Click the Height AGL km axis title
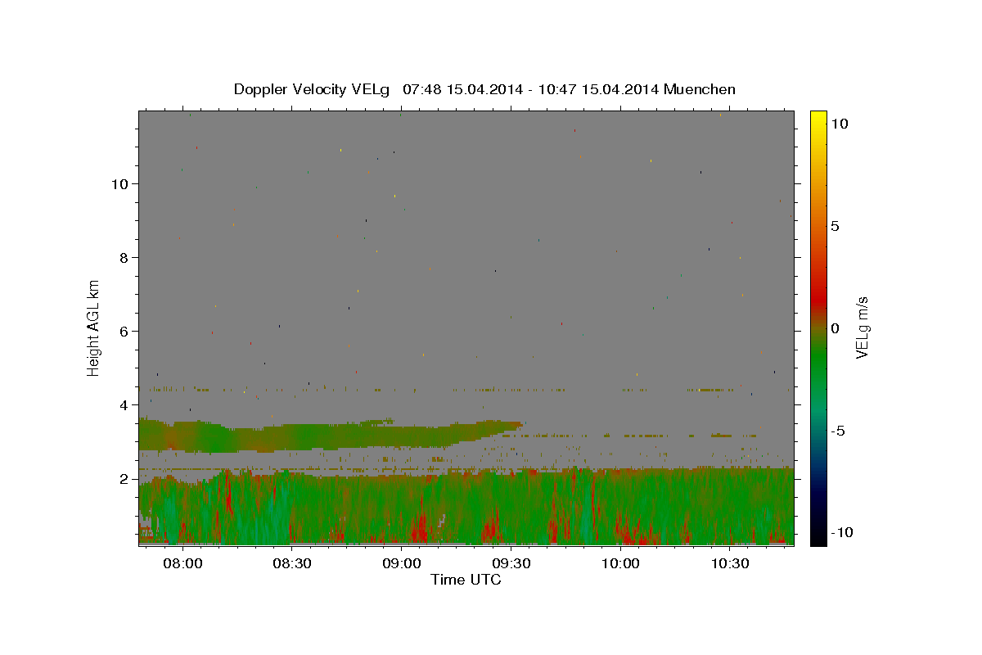This screenshot has height=655, width=982. pyautogui.click(x=94, y=327)
